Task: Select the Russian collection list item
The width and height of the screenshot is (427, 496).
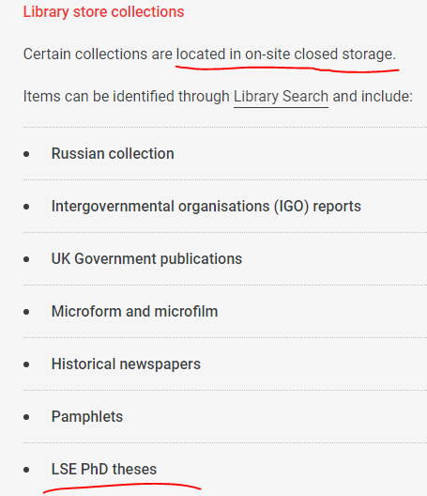Action: point(113,154)
